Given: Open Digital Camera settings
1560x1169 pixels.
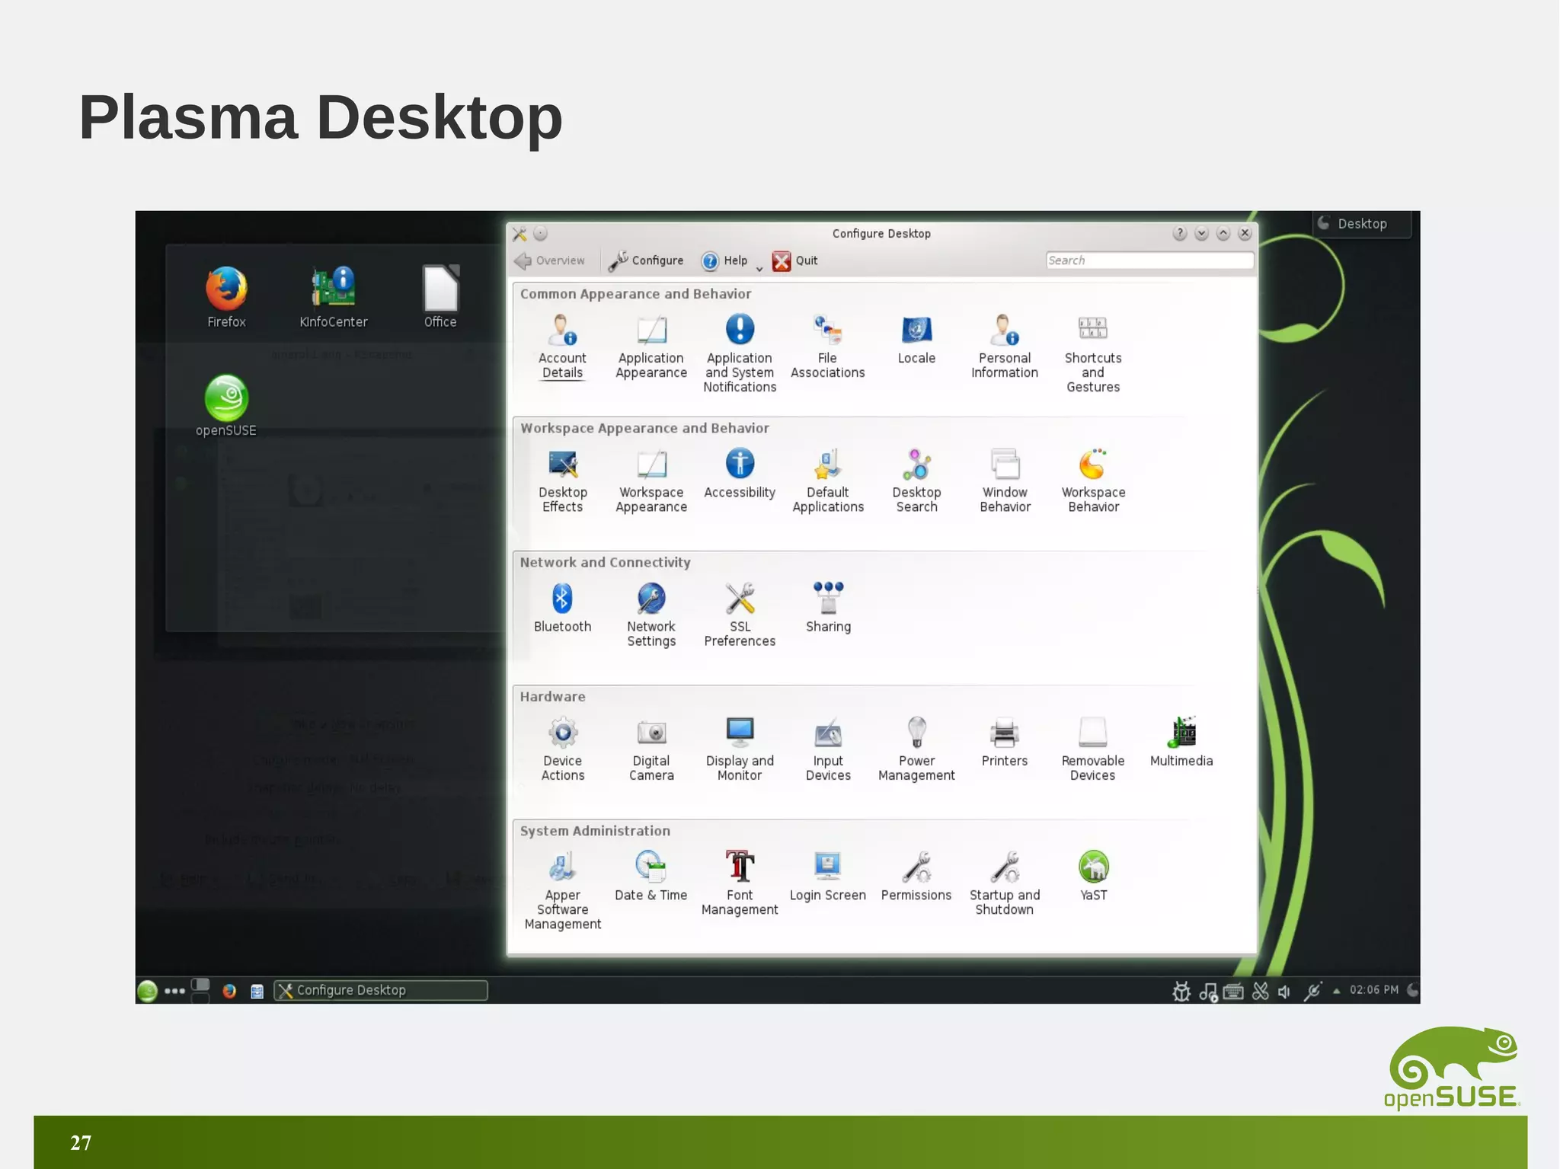Looking at the screenshot, I should click(x=651, y=749).
